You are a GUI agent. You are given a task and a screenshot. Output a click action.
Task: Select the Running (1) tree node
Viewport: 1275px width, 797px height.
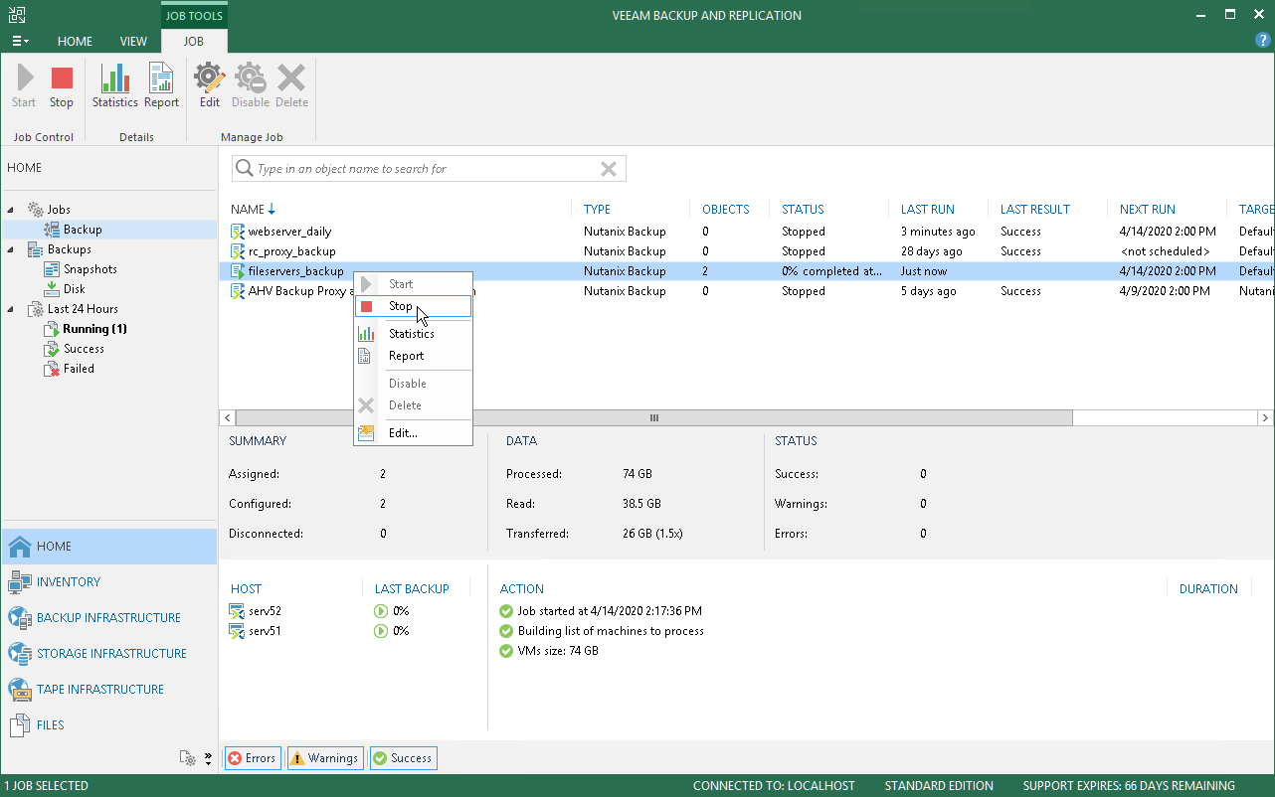click(95, 329)
